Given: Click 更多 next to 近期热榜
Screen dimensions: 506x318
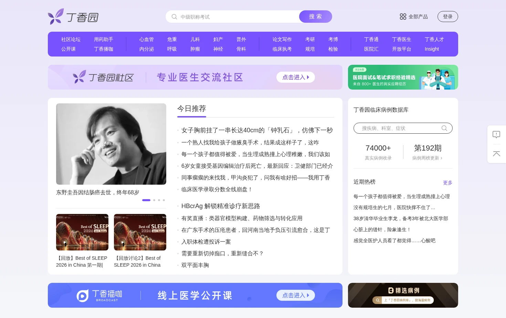Looking at the screenshot, I should pos(447,183).
